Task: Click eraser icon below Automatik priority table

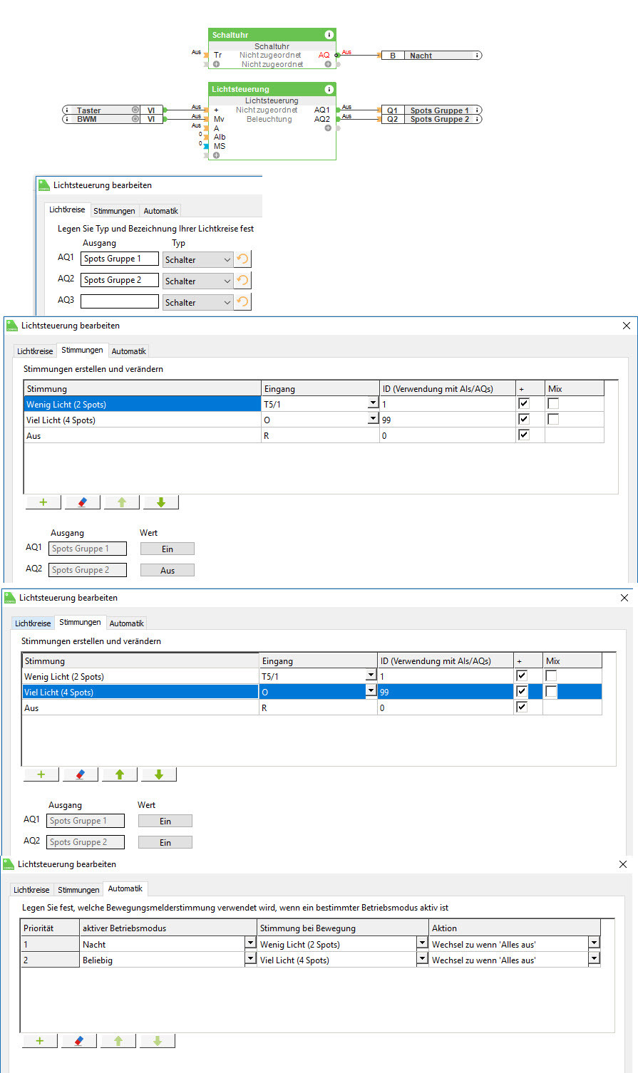Action: point(79,1041)
